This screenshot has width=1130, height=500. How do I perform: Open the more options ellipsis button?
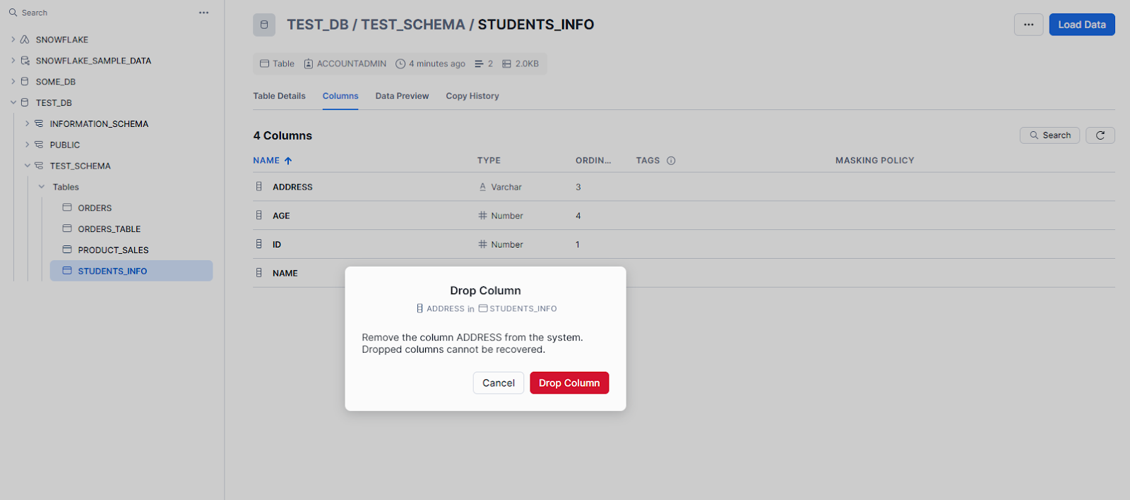point(1028,25)
